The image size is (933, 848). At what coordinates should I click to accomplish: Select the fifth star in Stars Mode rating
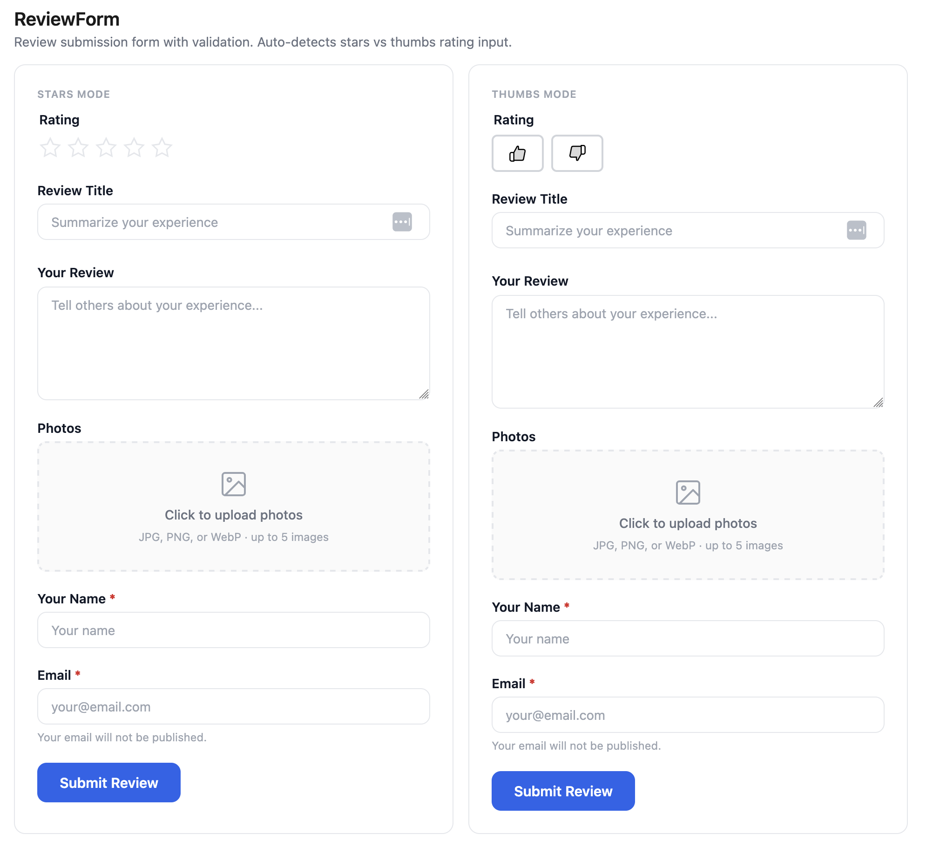(x=162, y=147)
